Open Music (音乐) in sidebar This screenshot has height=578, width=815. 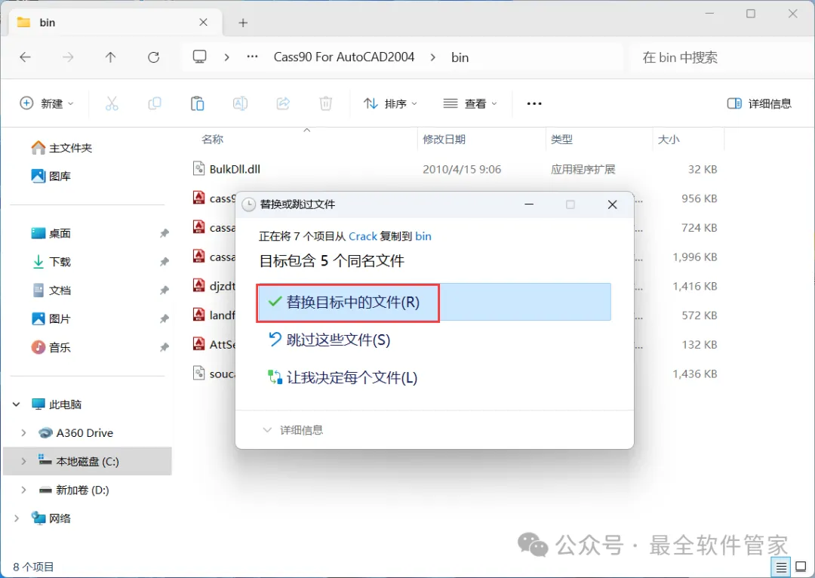coord(51,347)
